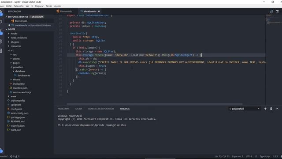The height and width of the screenshot is (159, 282).
Task: Collapse the src folder
Action: click(12, 50)
